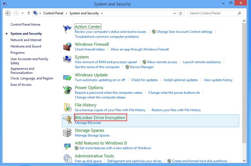Viewport: 251px width, 166px height.
Task: Click Launch remote assistance
Action: click(202, 62)
